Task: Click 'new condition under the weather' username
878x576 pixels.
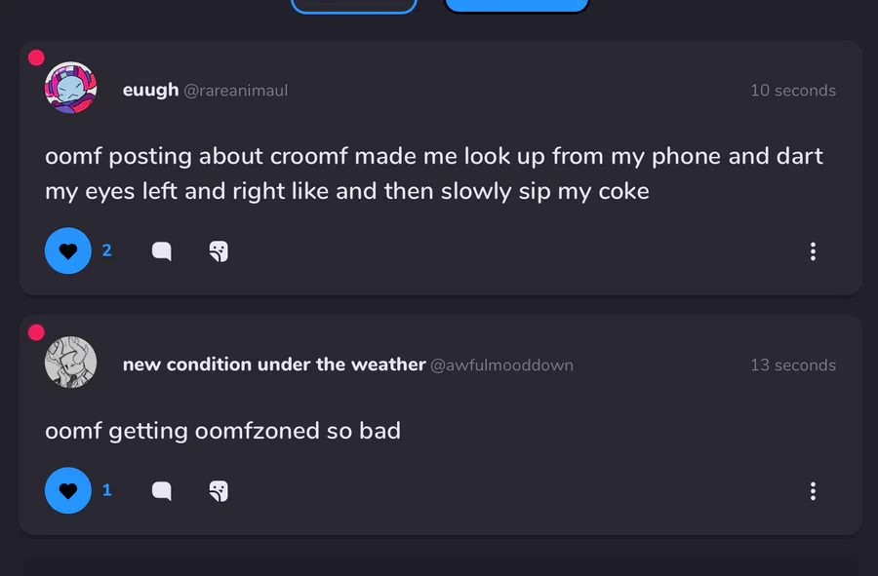Action: 273,365
